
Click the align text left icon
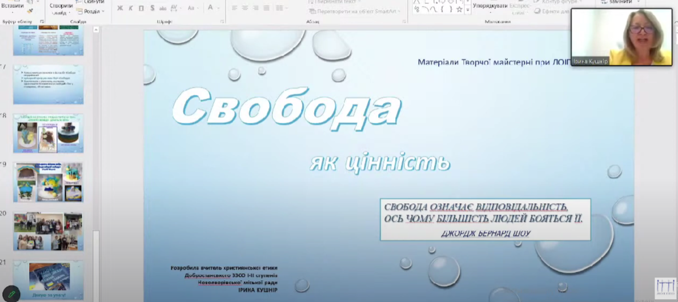pos(235,8)
